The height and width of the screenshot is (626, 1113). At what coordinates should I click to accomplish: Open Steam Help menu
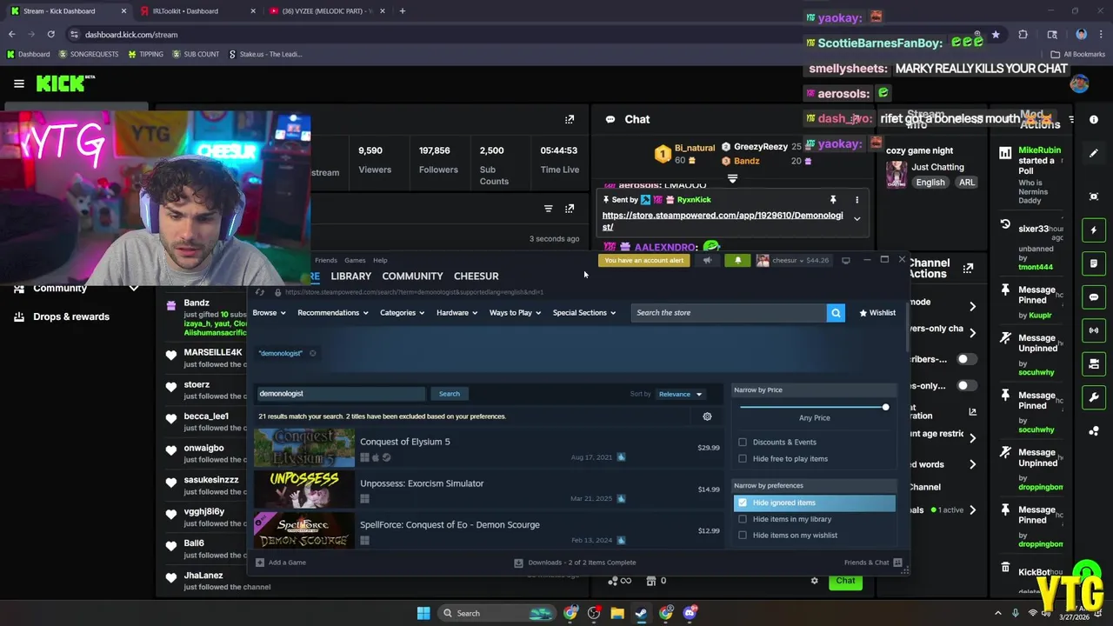coord(380,260)
